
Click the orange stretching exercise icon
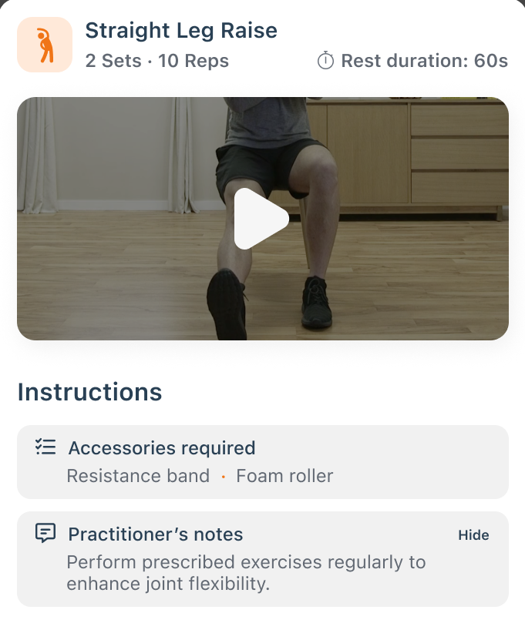click(x=45, y=45)
